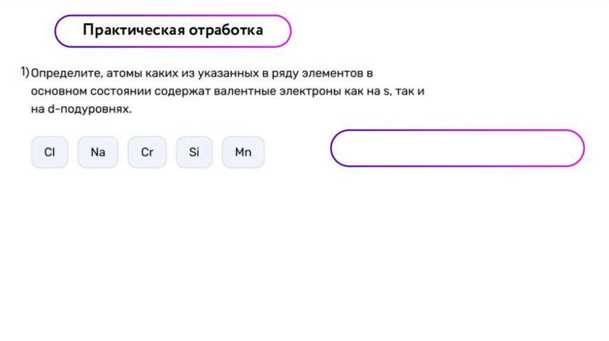Click the Практическая отработка header pill
This screenshot has width=609, height=341.
tap(172, 30)
